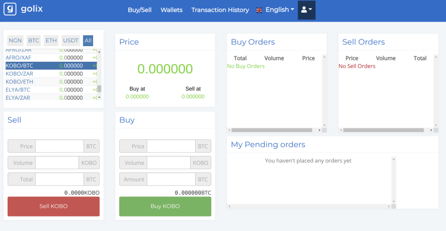Click Pending orders scroll right arrow
The width and height of the screenshot is (446, 231).
(389, 207)
